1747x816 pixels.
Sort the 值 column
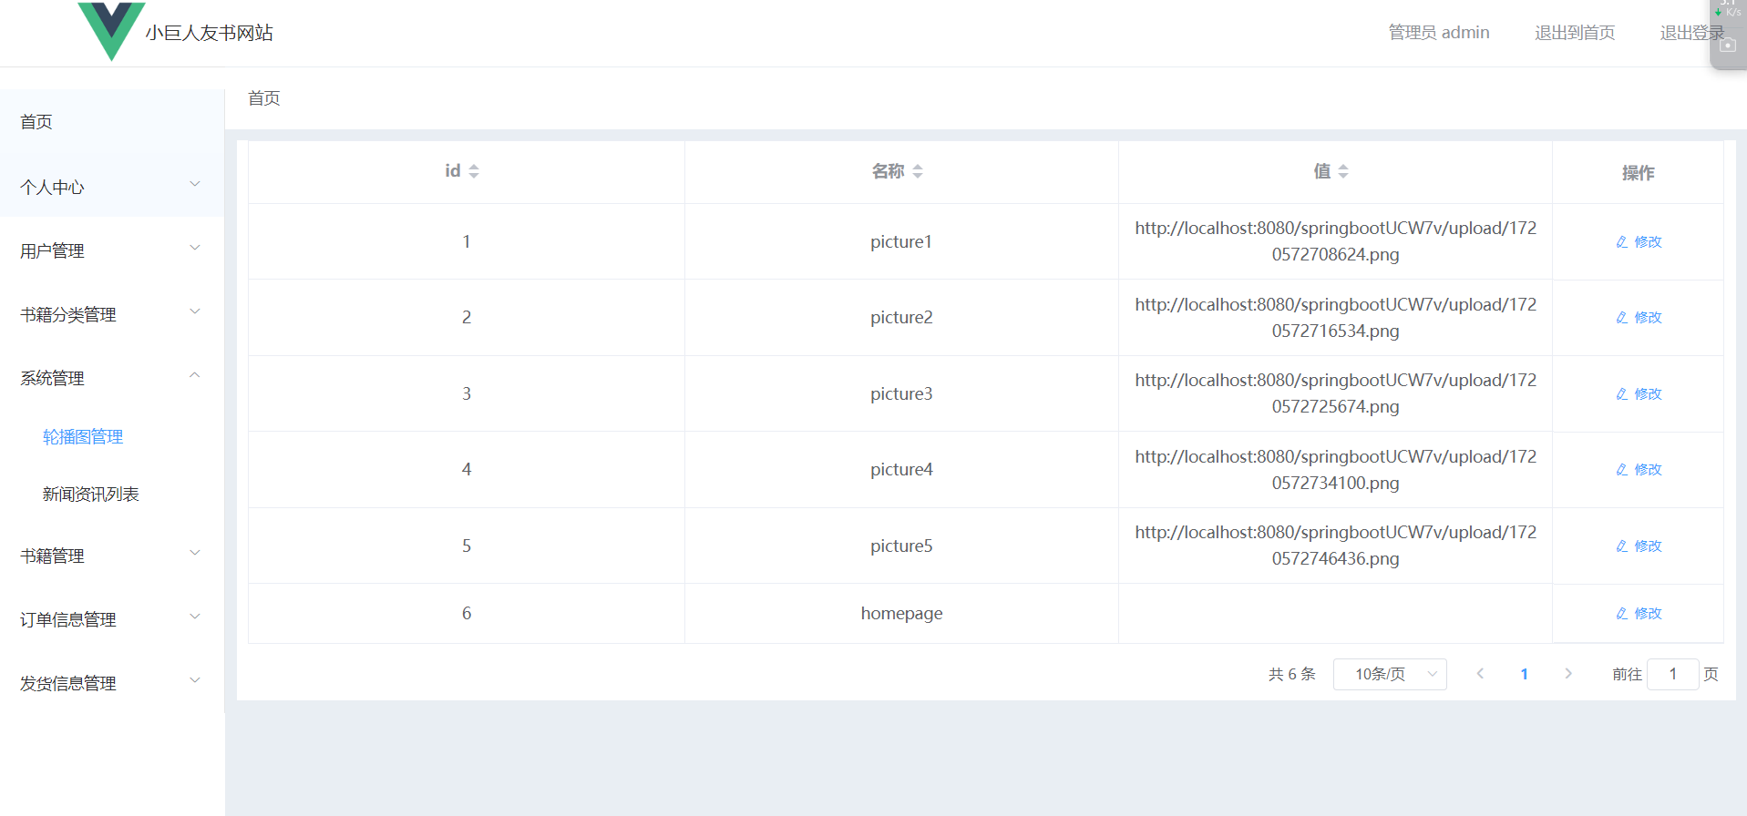point(1342,171)
